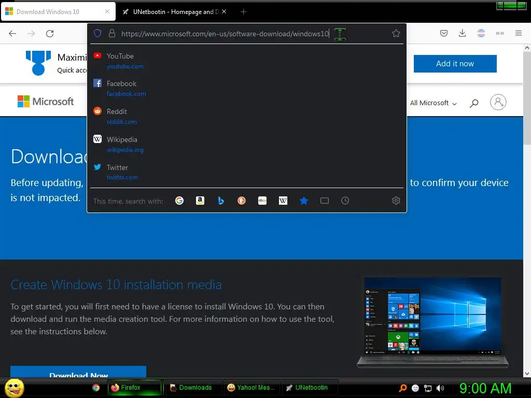The width and height of the screenshot is (531, 398).
Task: Select the Twitter suggestion
Action: (247, 172)
